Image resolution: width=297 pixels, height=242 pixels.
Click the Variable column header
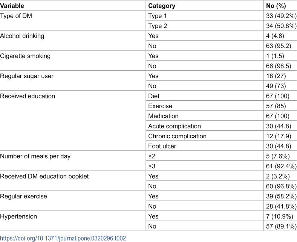point(12,6)
